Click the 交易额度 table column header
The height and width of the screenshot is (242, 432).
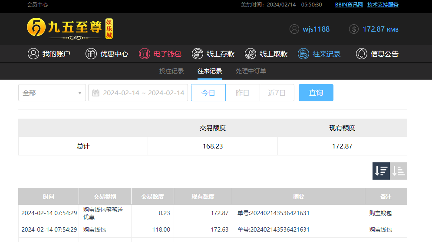[153, 197]
